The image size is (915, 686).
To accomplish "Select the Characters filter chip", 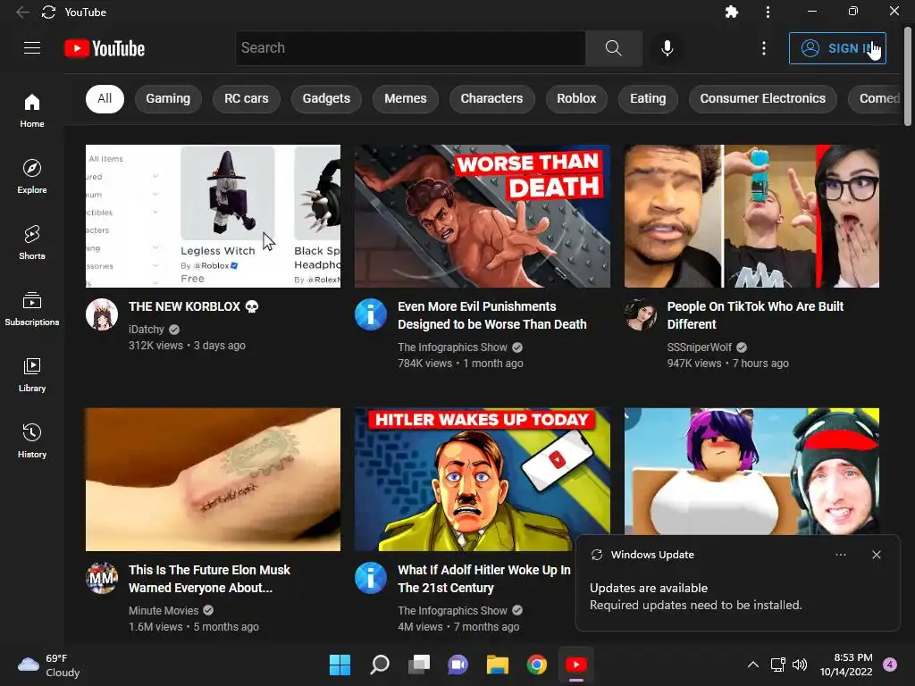I will (x=492, y=98).
